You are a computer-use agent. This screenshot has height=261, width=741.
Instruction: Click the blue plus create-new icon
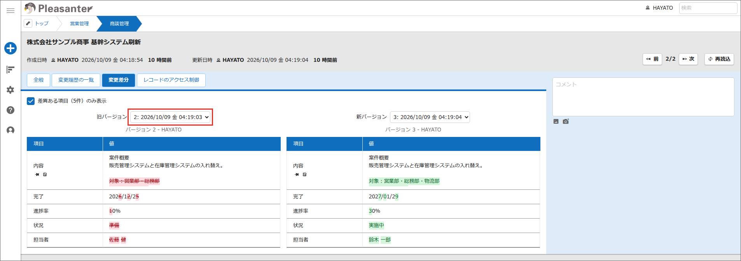[x=10, y=48]
